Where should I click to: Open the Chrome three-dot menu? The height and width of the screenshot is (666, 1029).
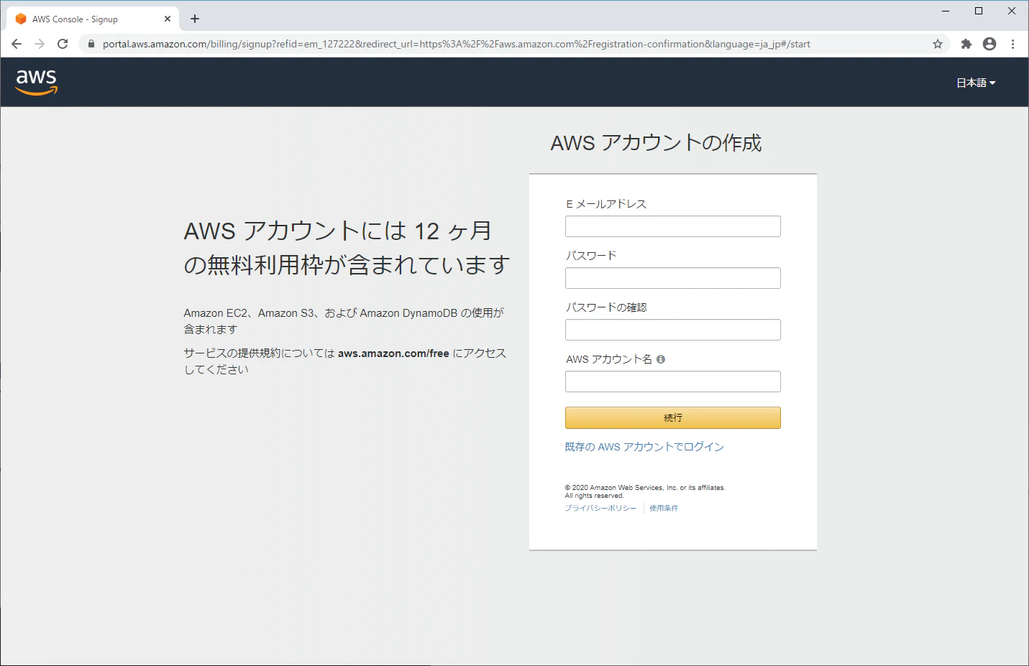tap(1012, 44)
